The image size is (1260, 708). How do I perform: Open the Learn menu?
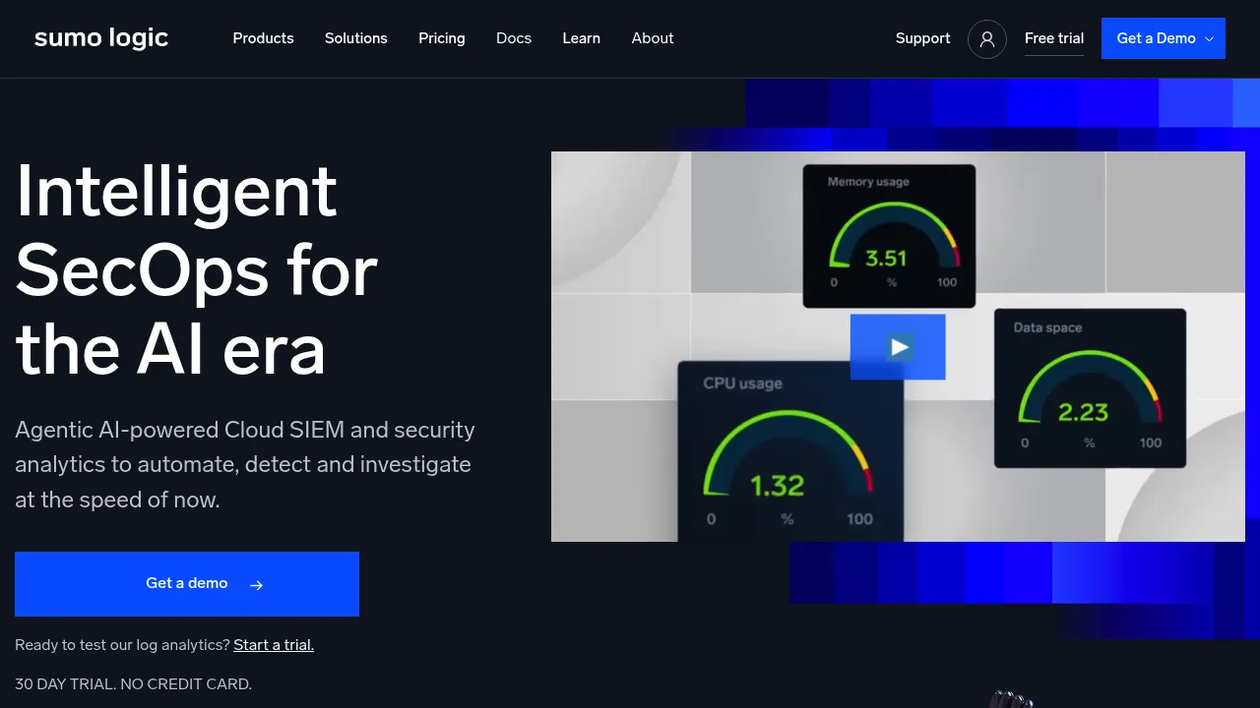(582, 38)
